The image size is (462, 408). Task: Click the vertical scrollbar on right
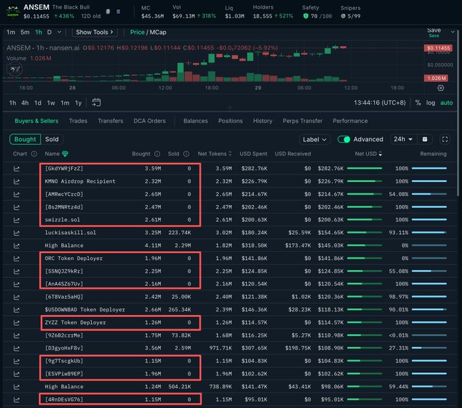pyautogui.click(x=458, y=112)
